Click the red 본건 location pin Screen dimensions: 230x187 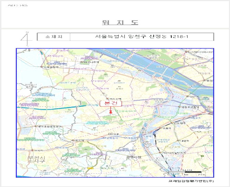(111, 112)
